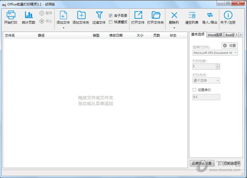Click the 打开文件夹 open-folder icon
Image resolution: width=247 pixels, height=178 pixels.
[156, 15]
